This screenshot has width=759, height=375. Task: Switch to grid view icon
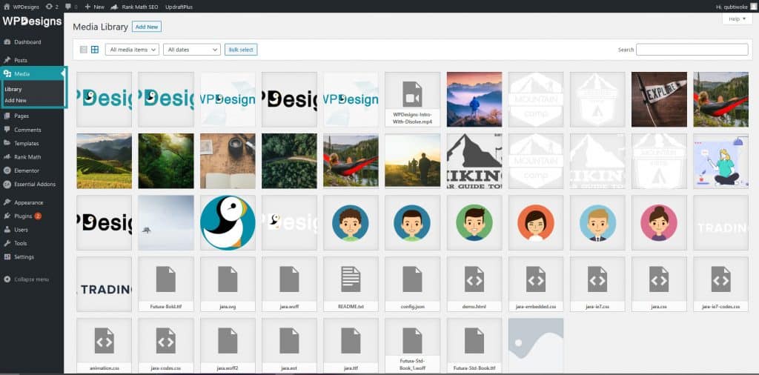(x=95, y=50)
